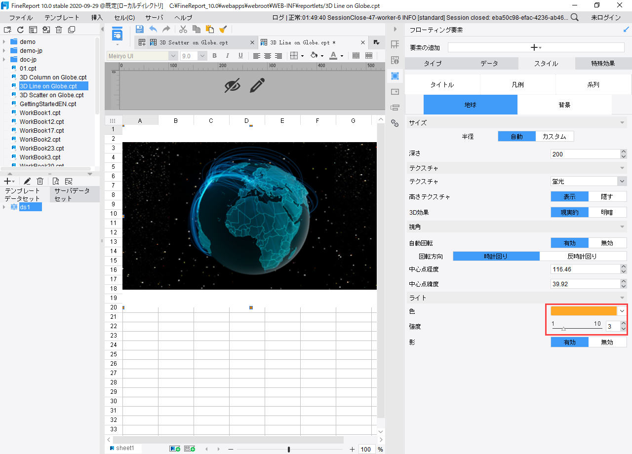Open the テンプレート menu
The width and height of the screenshot is (632, 454).
pos(62,17)
